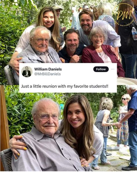Open the tweet's round profile avatar
Image resolution: width=137 pixels, height=172 pixels.
[x=27, y=72]
